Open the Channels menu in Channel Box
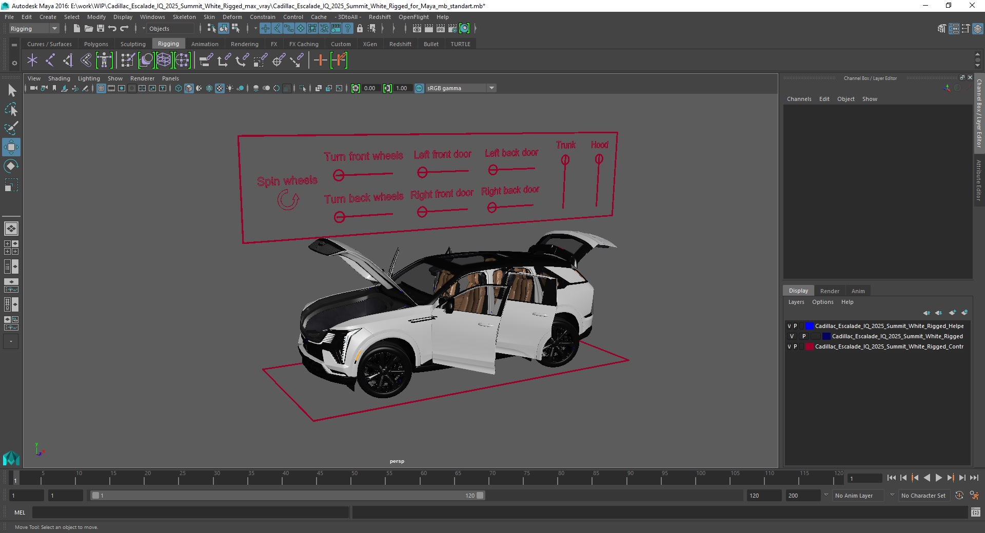985x533 pixels. (x=799, y=99)
